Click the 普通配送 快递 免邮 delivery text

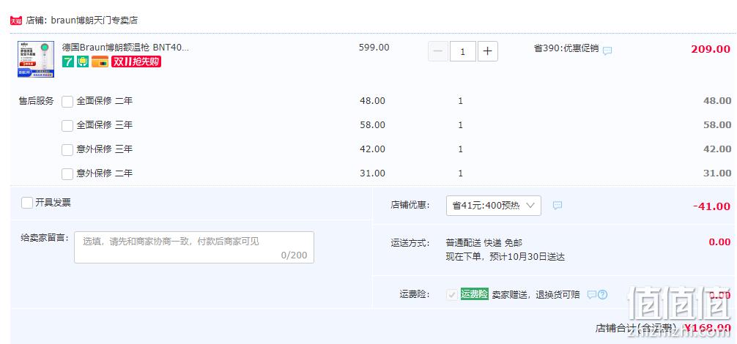pos(484,243)
